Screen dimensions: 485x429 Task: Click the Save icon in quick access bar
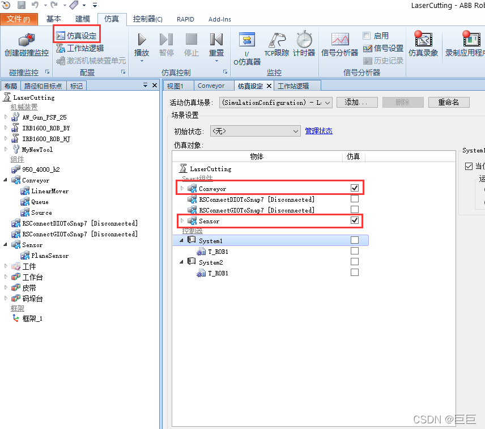click(x=22, y=5)
